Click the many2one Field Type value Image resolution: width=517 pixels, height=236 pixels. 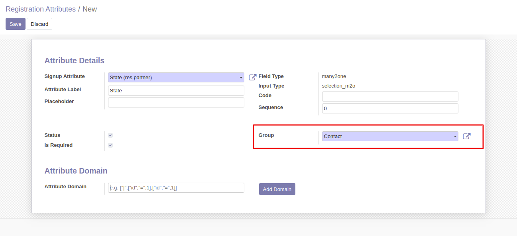coord(334,76)
